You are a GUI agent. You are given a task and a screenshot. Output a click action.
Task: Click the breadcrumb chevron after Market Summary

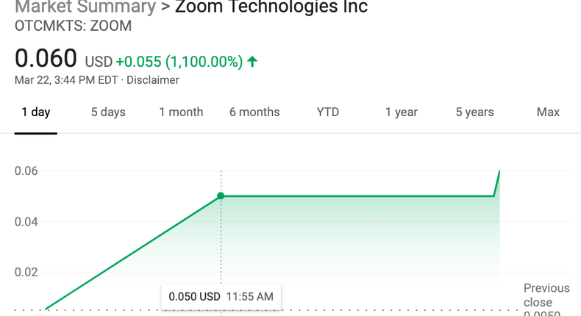(x=165, y=7)
